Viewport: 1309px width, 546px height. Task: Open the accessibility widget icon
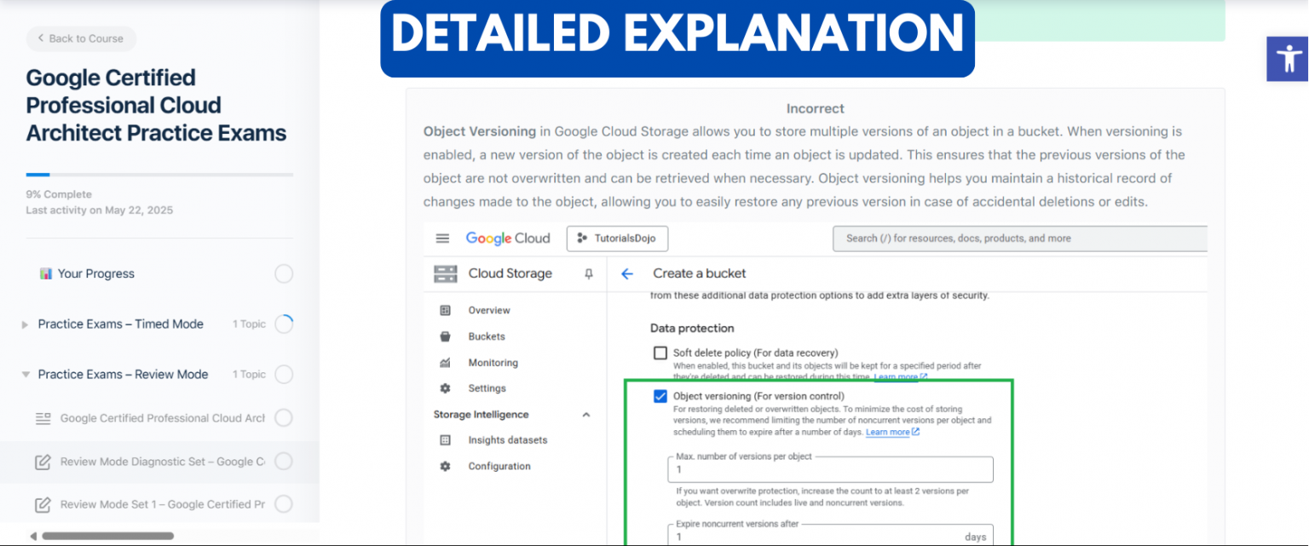[1288, 59]
